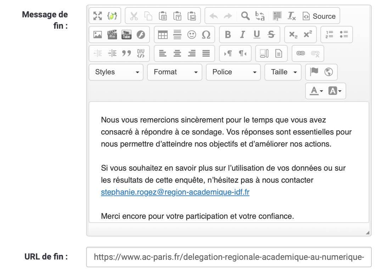This screenshot has width=387, height=274.
Task: Click the Select All icon
Action: click(x=277, y=16)
